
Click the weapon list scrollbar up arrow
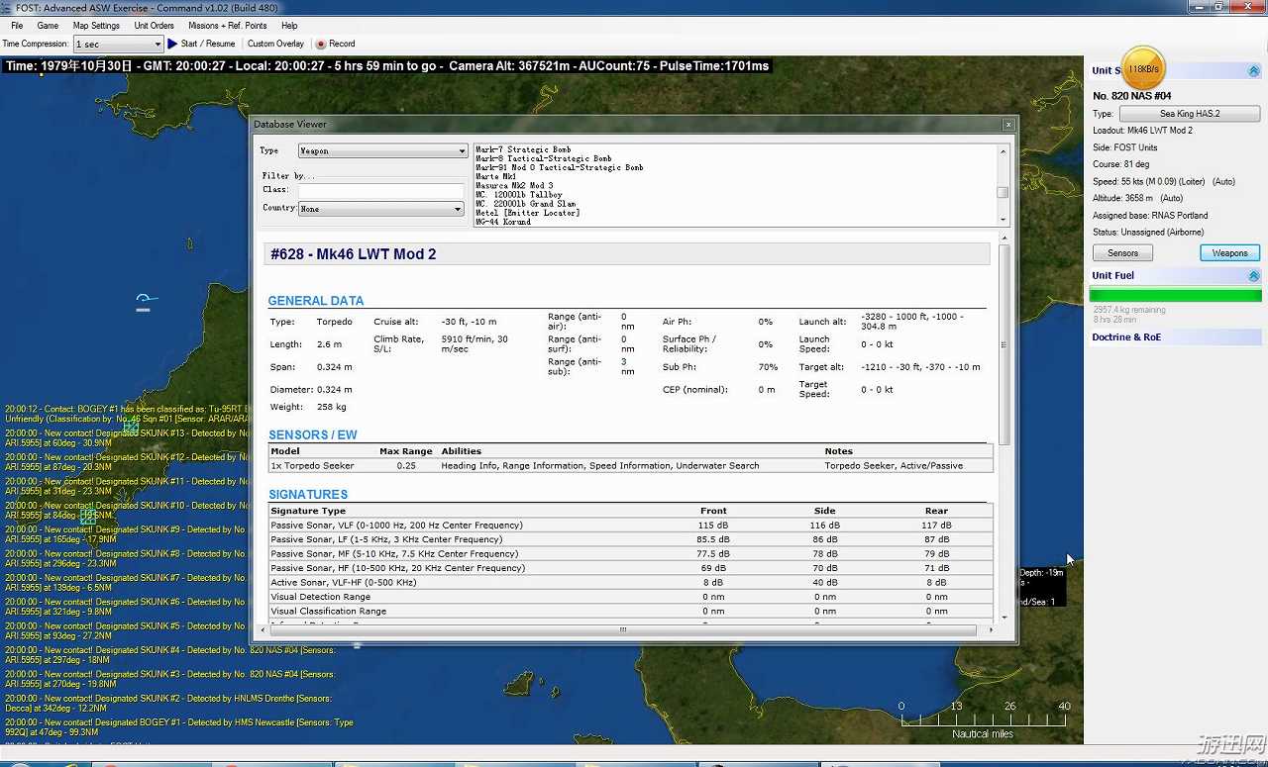[x=1003, y=151]
